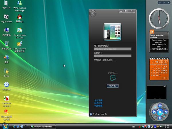The width and height of the screenshot is (172, 129).
Task: Skip to next track in media gadget
Action: click(x=166, y=112)
